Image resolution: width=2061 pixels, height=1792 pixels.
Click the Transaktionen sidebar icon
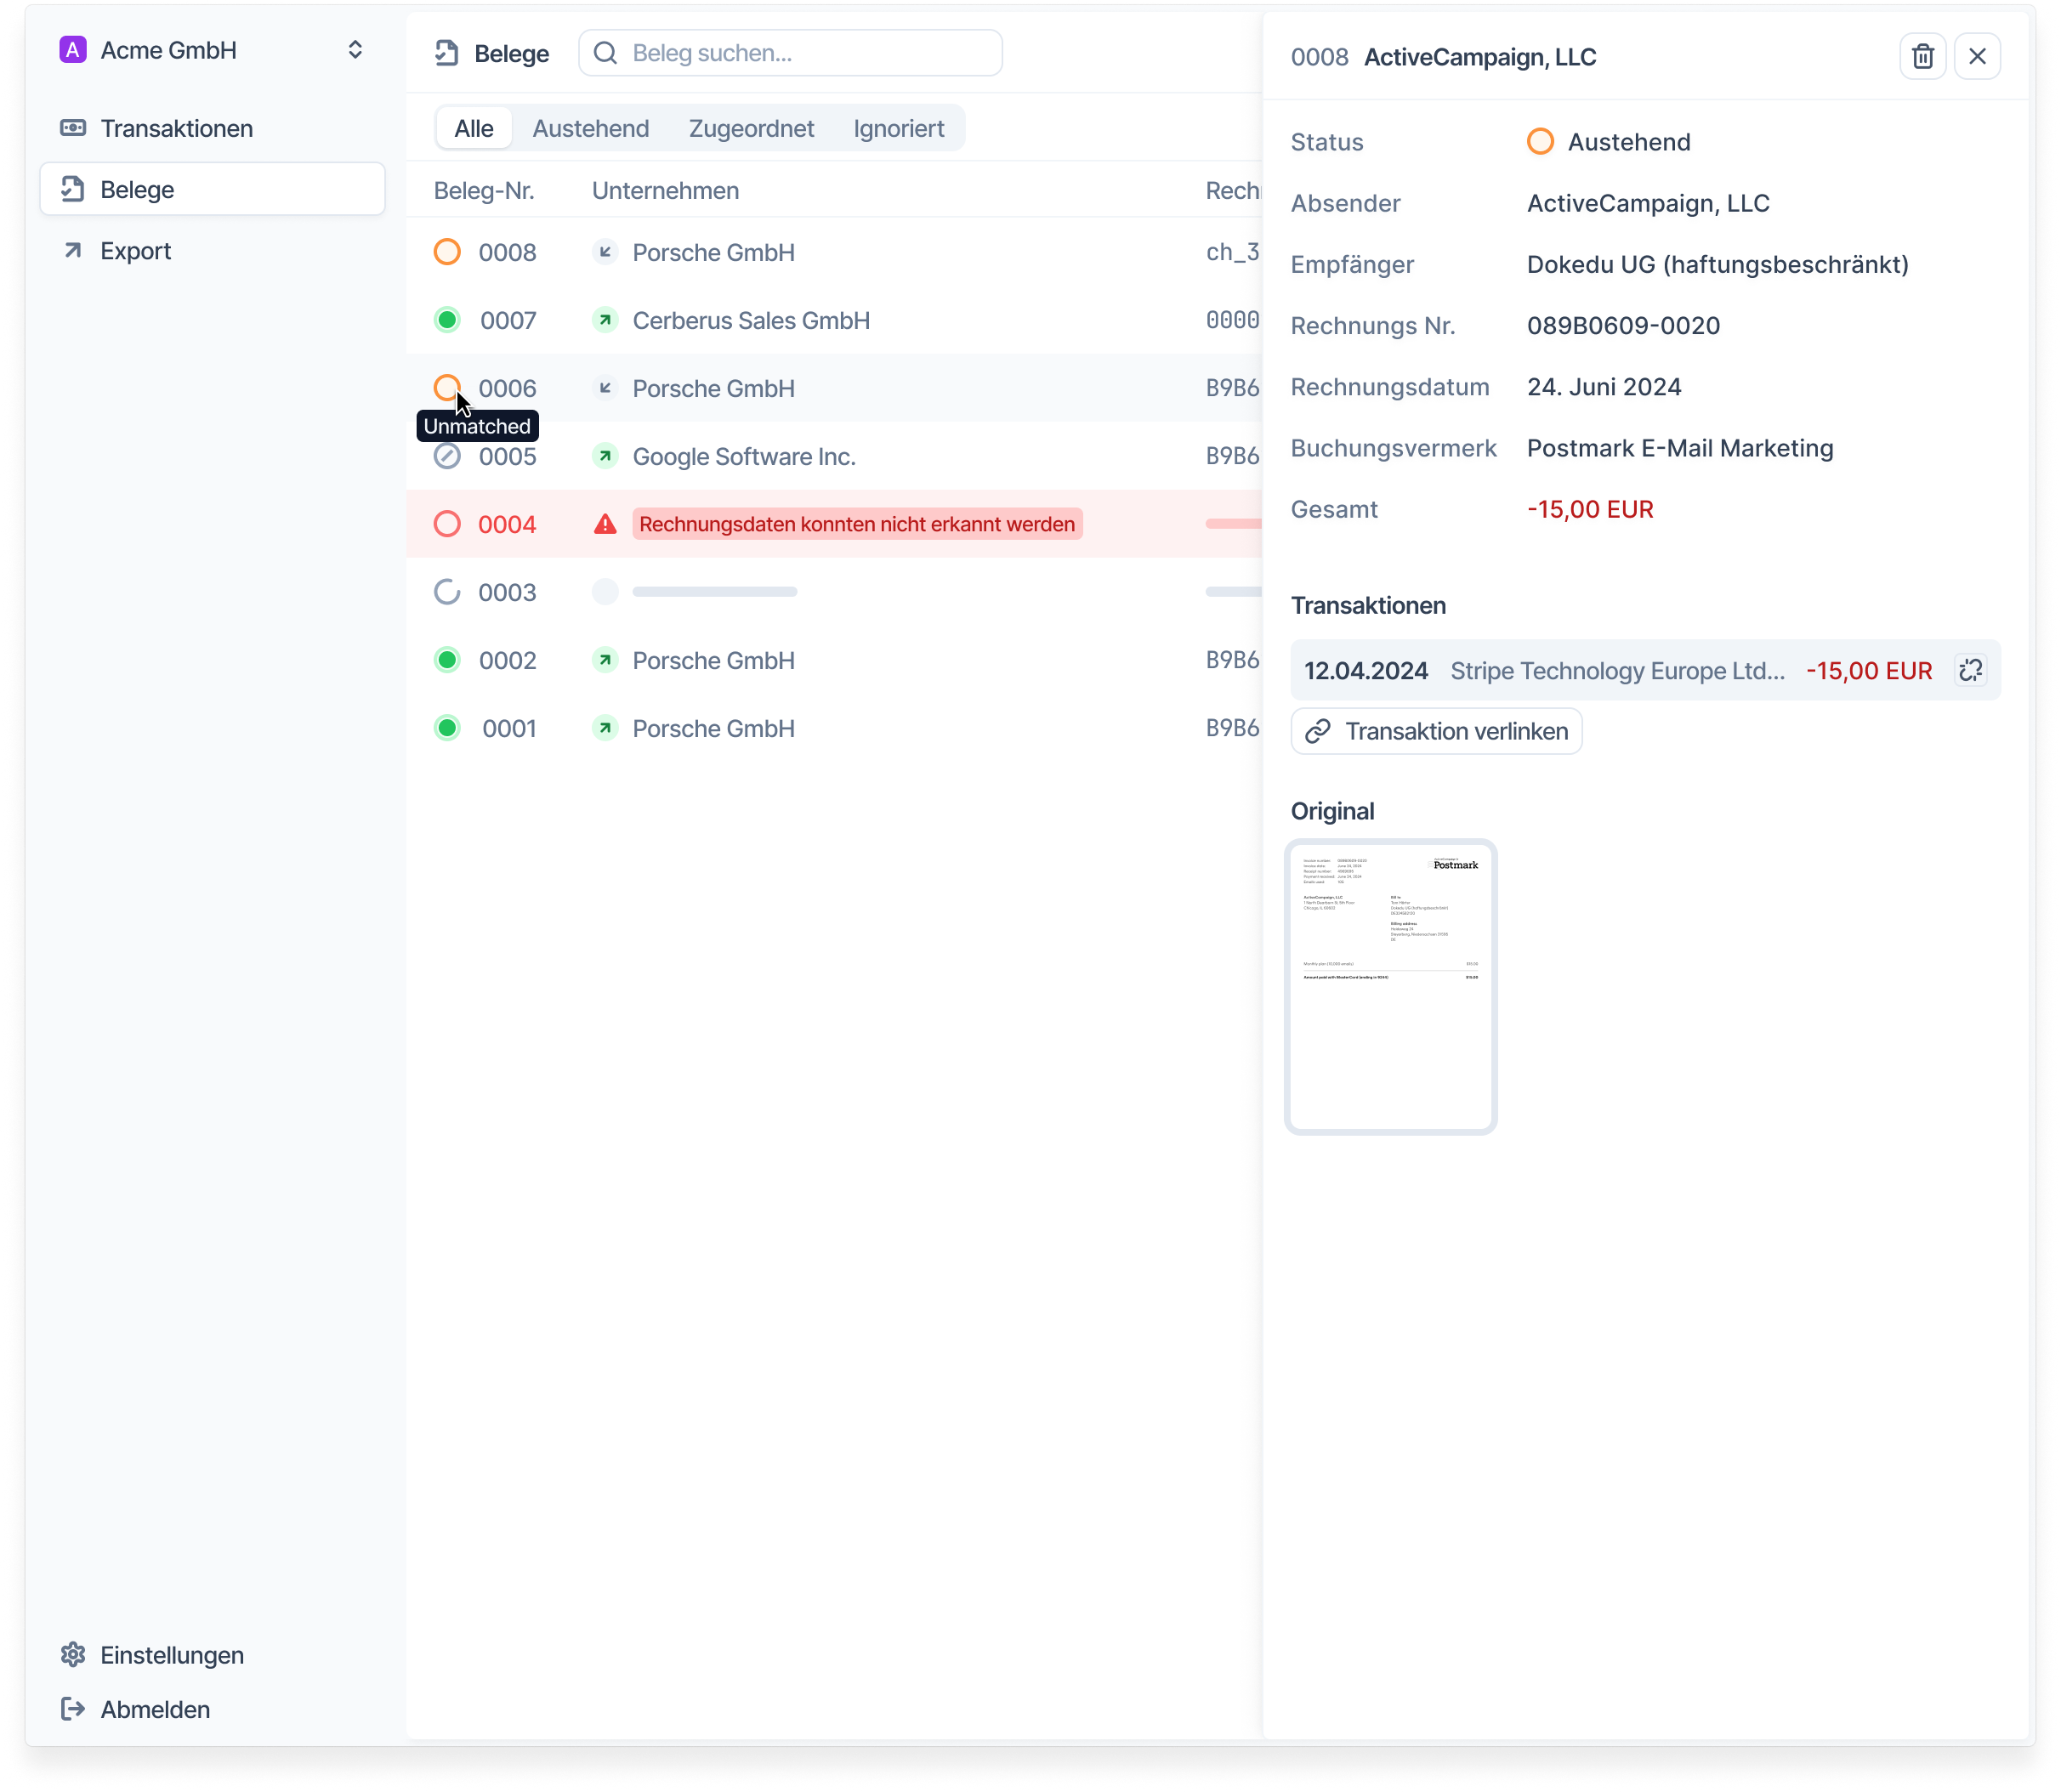tap(72, 127)
